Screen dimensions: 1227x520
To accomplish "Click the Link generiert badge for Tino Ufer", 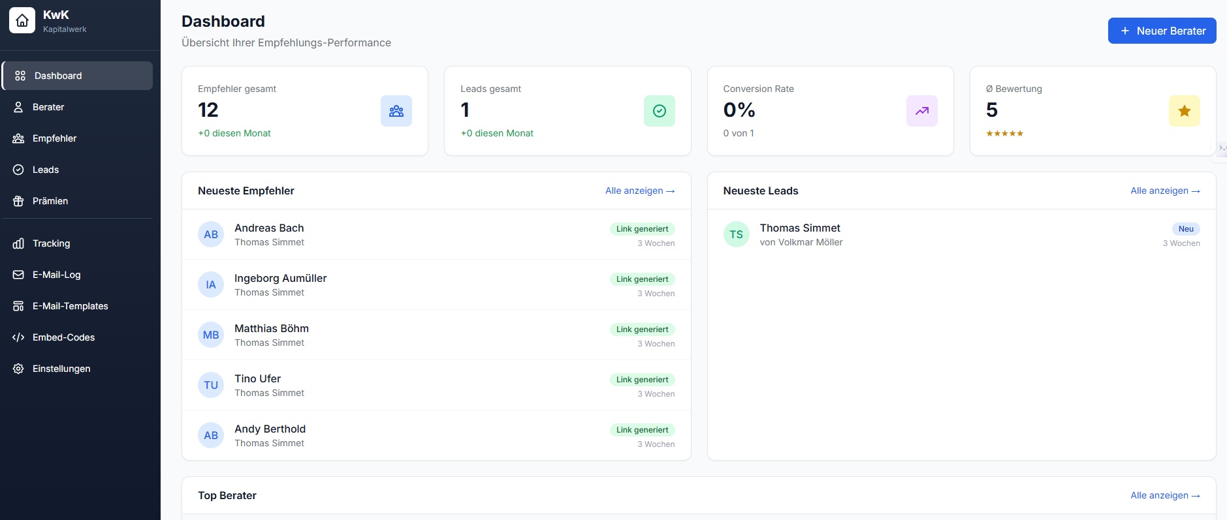I will point(642,380).
